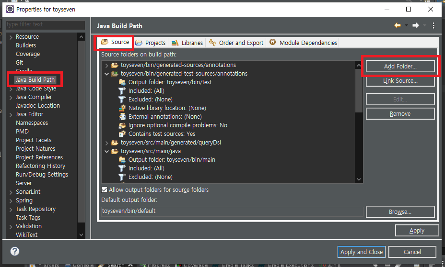
Task: Expand the Java Editor category
Action: click(11, 115)
